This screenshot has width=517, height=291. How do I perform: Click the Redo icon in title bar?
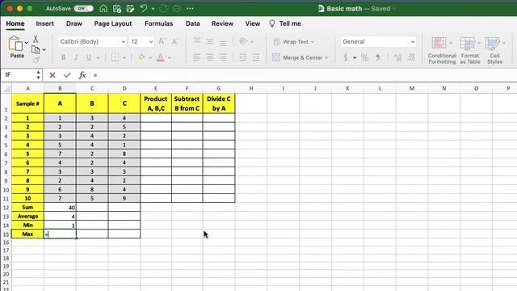point(163,9)
